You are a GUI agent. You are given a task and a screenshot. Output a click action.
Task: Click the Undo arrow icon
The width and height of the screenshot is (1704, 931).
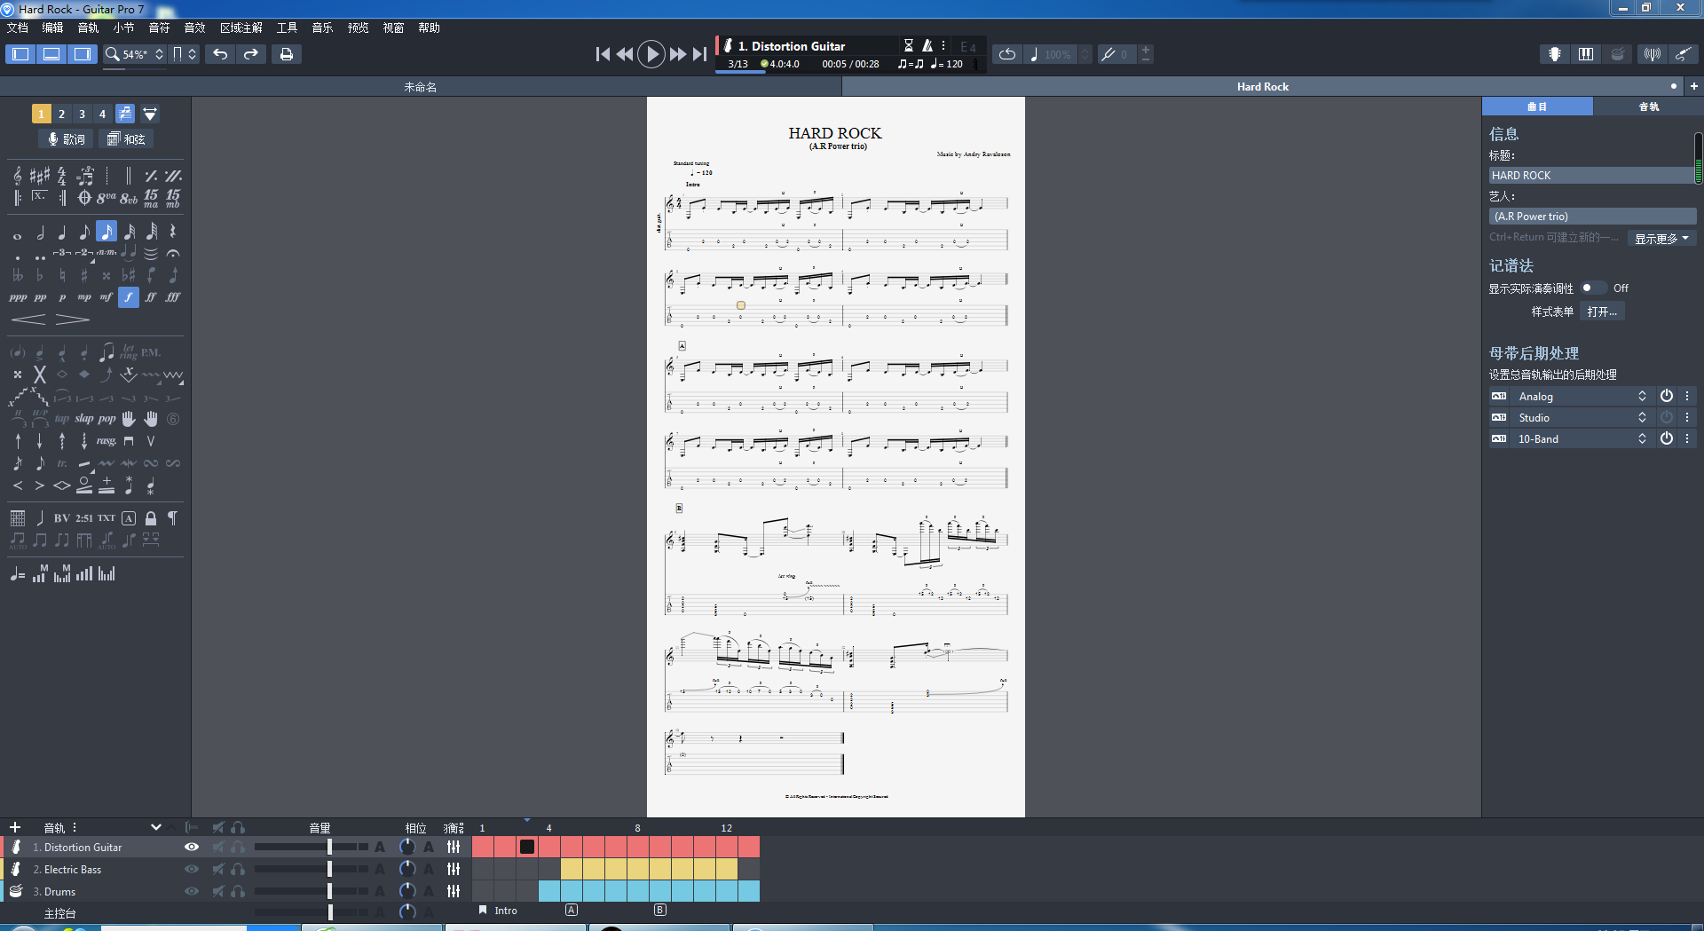220,54
